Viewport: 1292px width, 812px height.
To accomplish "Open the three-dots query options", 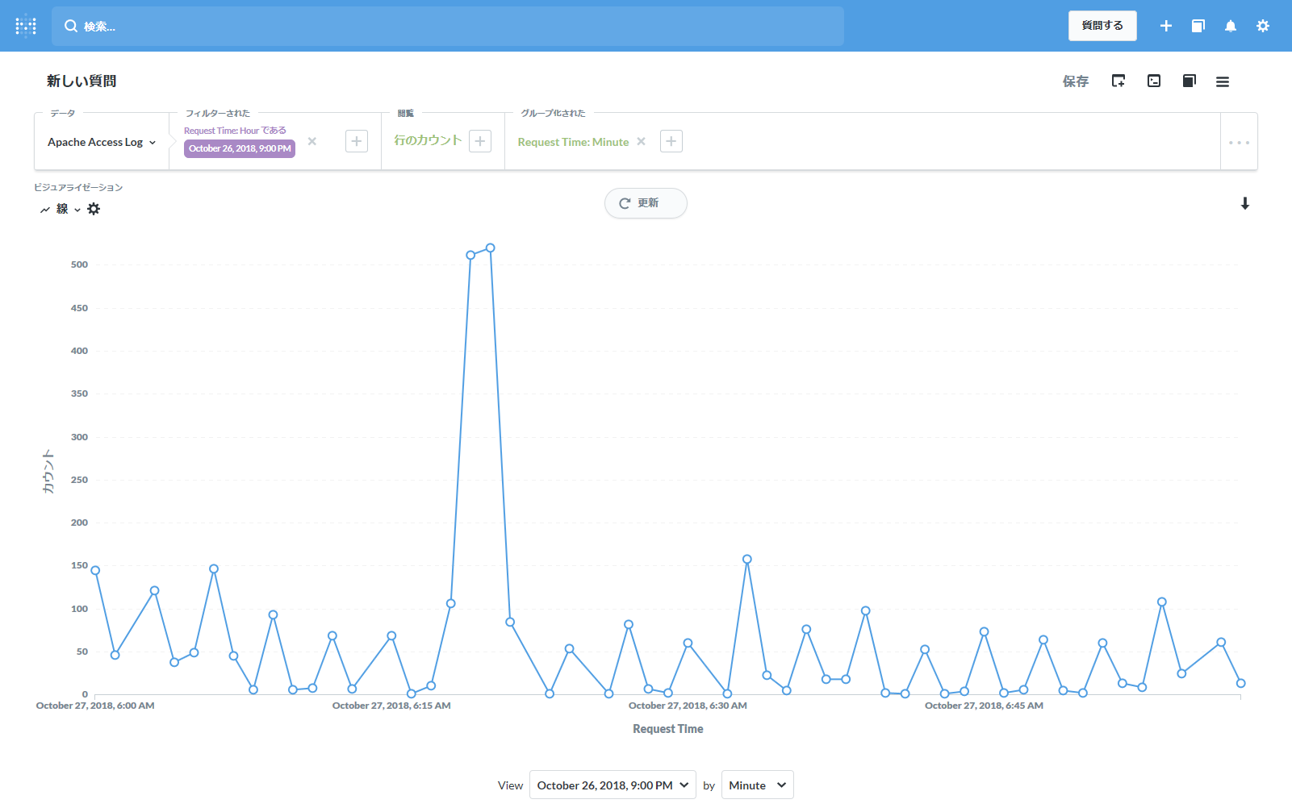I will pyautogui.click(x=1239, y=142).
